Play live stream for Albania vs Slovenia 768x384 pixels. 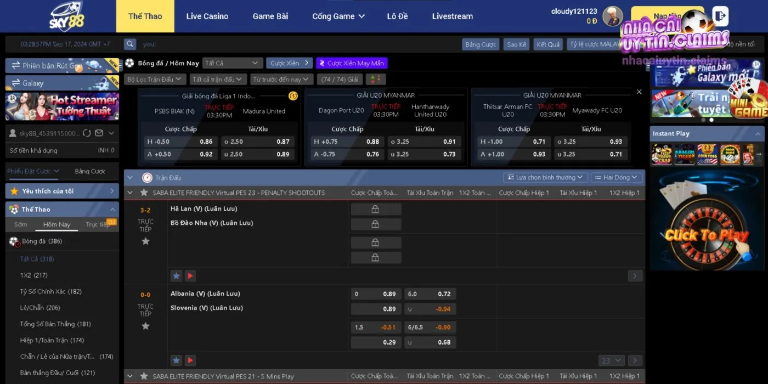(190, 360)
